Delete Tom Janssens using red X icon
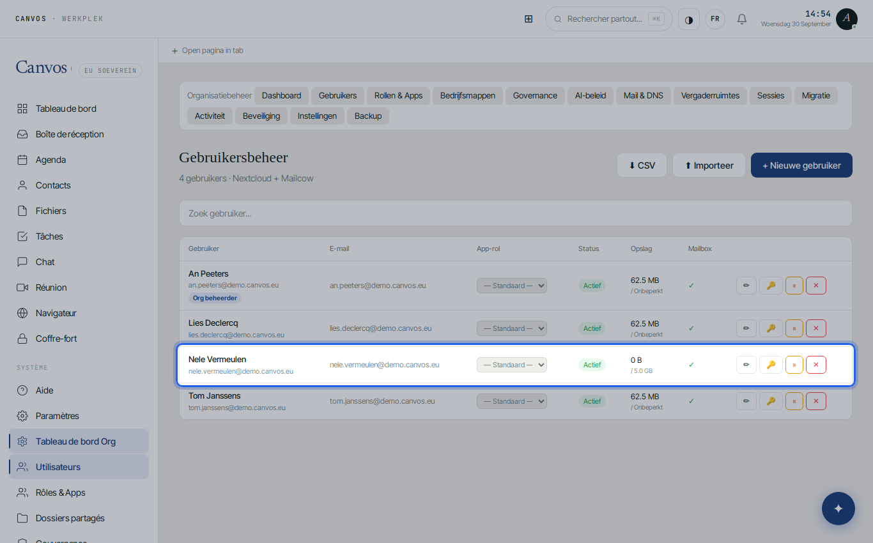 pyautogui.click(x=816, y=401)
